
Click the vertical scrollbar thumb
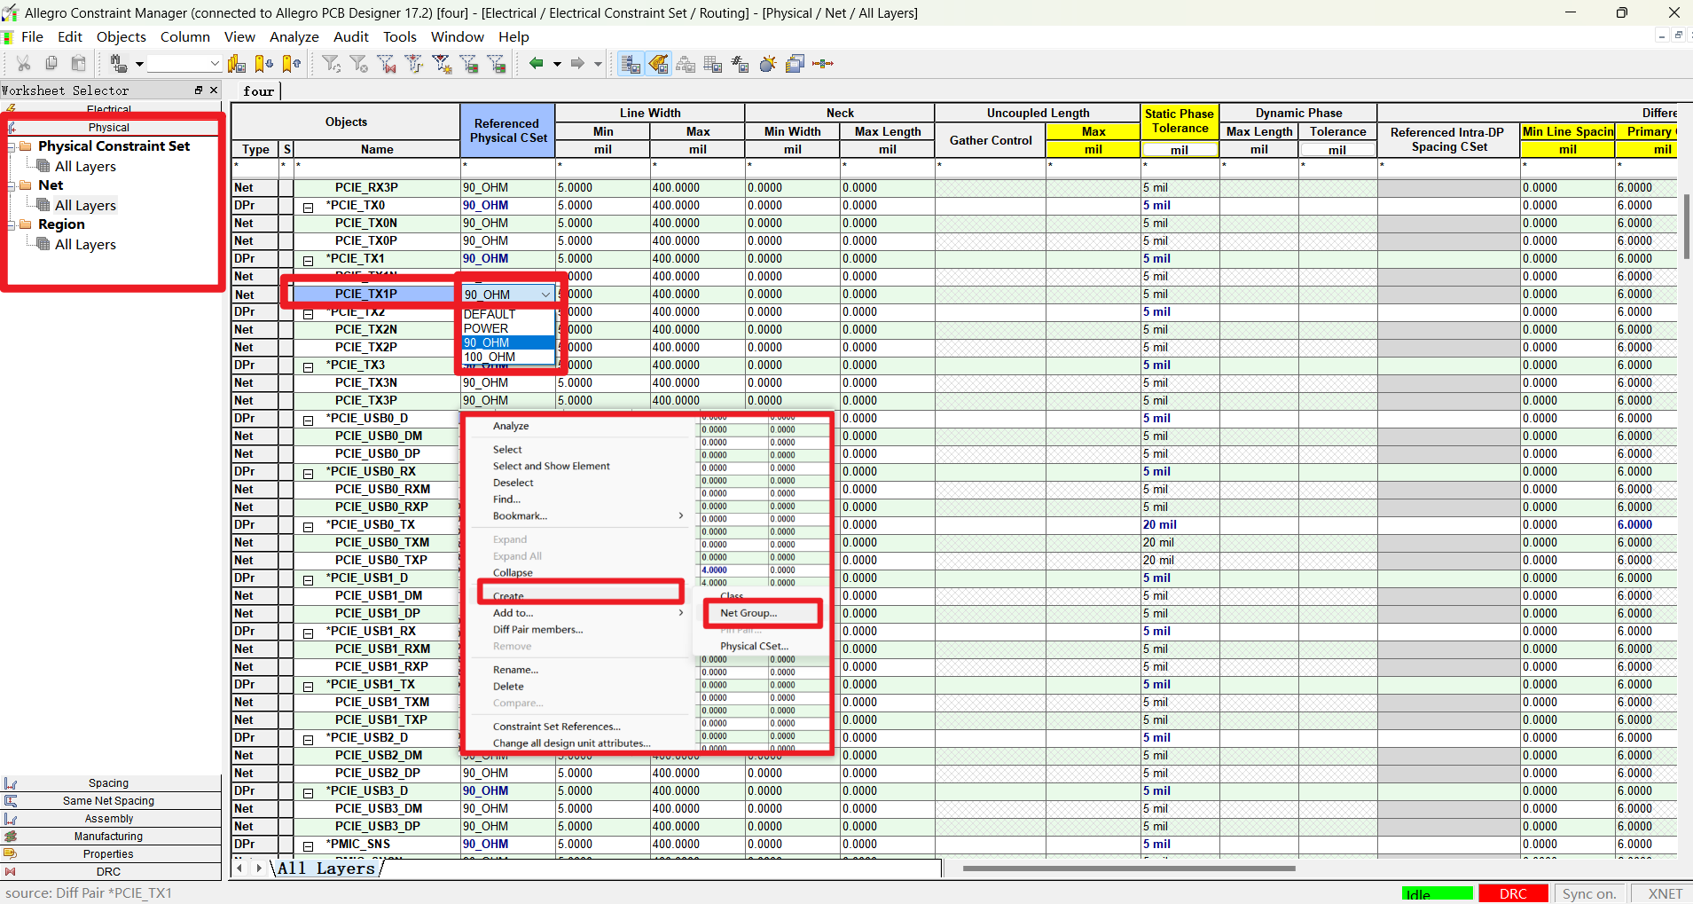[1687, 226]
